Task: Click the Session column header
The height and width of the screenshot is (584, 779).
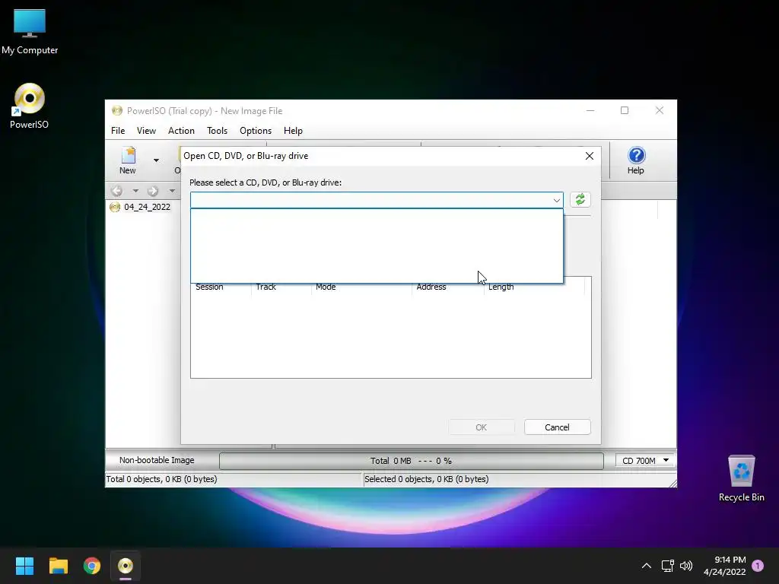Action: (x=221, y=287)
